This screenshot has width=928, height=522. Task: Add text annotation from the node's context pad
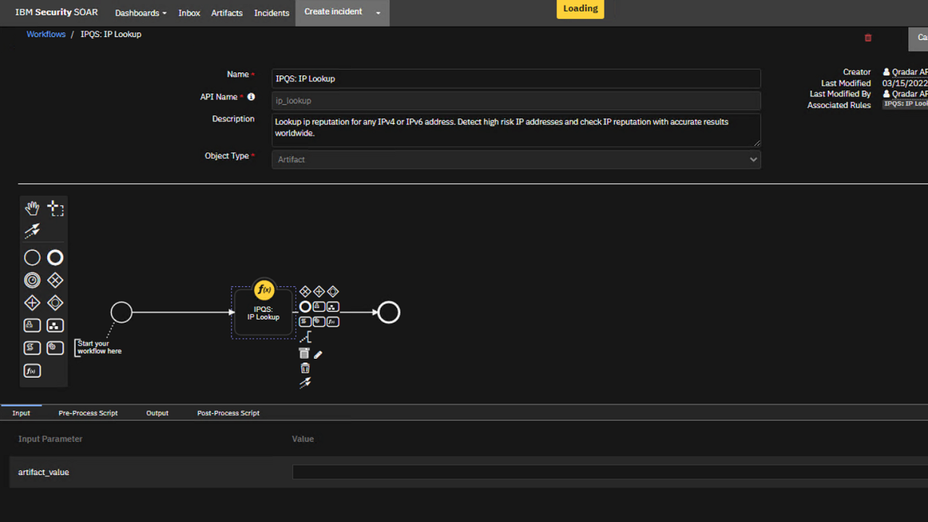[x=305, y=337]
